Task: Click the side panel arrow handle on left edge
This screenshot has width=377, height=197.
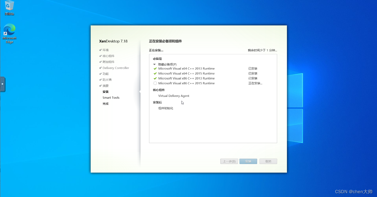Action: (x=3, y=84)
